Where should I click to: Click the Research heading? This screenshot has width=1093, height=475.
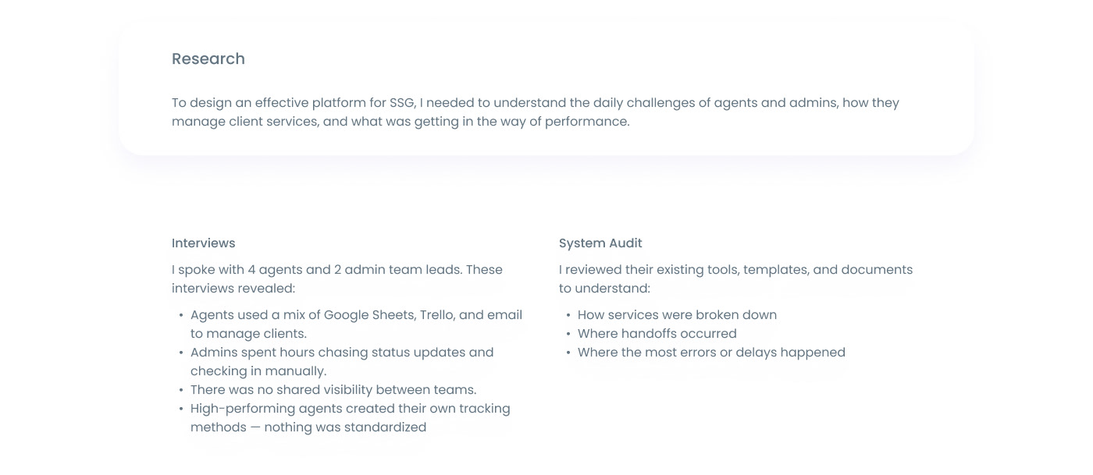coord(208,59)
